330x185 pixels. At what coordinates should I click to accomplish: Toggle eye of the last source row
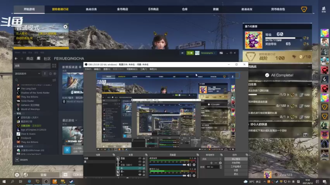point(140,174)
